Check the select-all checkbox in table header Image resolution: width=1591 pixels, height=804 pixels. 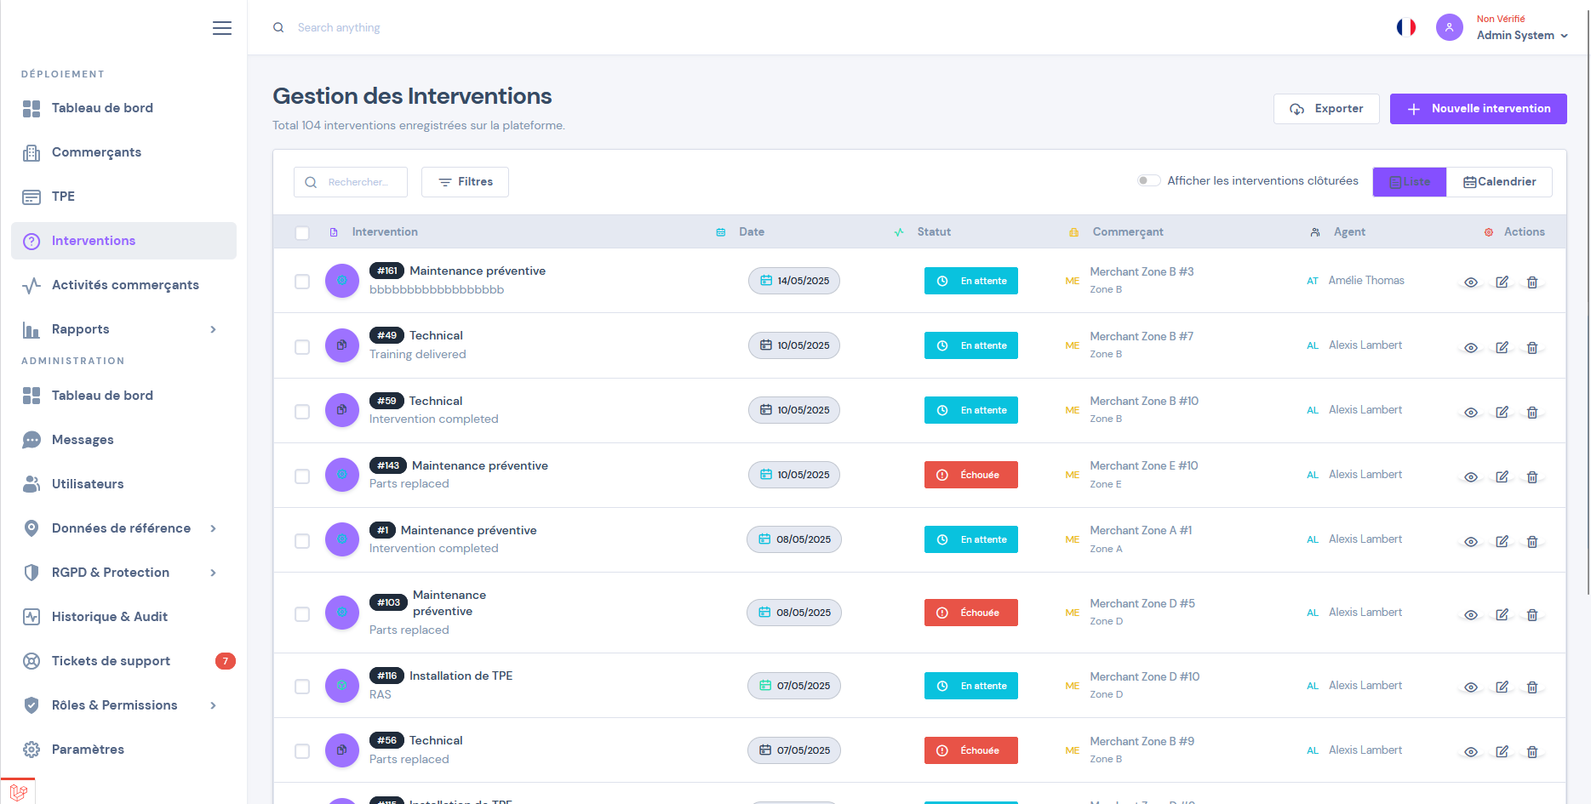302,232
